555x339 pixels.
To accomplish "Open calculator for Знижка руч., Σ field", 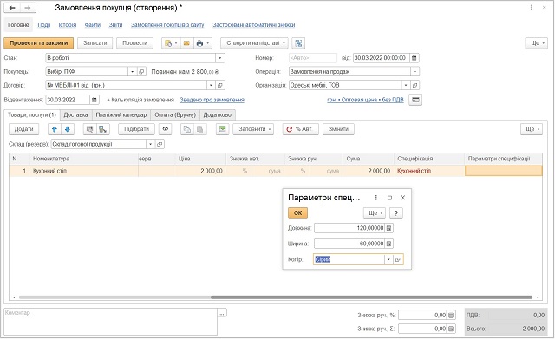I will pyautogui.click(x=451, y=329).
